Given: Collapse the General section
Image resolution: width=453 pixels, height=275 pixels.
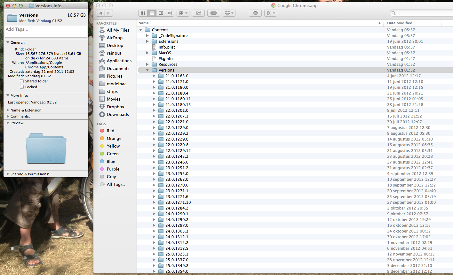Looking at the screenshot, I should coord(8,42).
